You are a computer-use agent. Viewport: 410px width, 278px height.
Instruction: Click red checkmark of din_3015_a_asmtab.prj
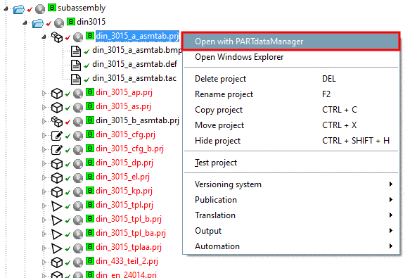tap(68, 38)
